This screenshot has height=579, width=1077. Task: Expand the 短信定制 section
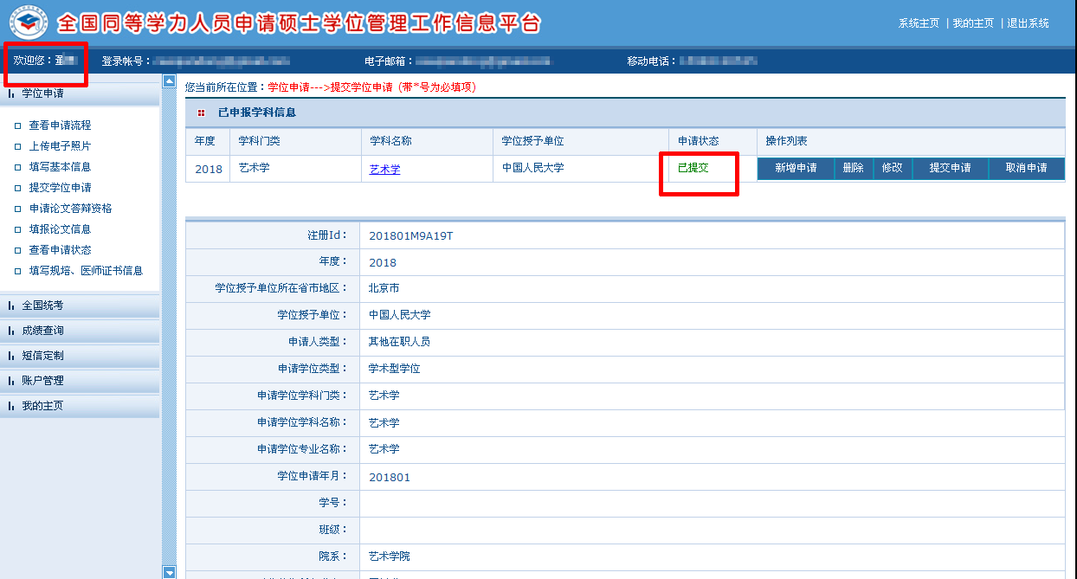pos(42,356)
